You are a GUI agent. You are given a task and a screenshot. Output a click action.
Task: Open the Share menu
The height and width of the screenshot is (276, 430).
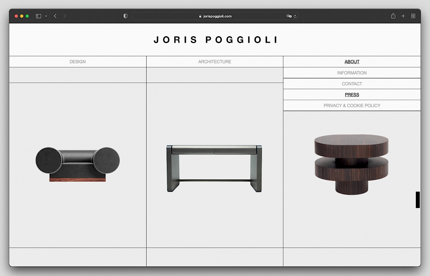point(393,16)
